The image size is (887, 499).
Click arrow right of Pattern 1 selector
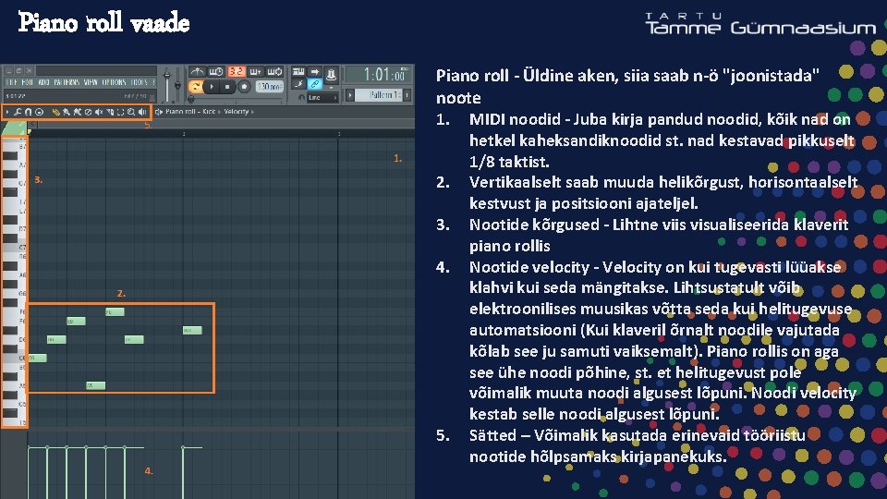pyautogui.click(x=407, y=95)
